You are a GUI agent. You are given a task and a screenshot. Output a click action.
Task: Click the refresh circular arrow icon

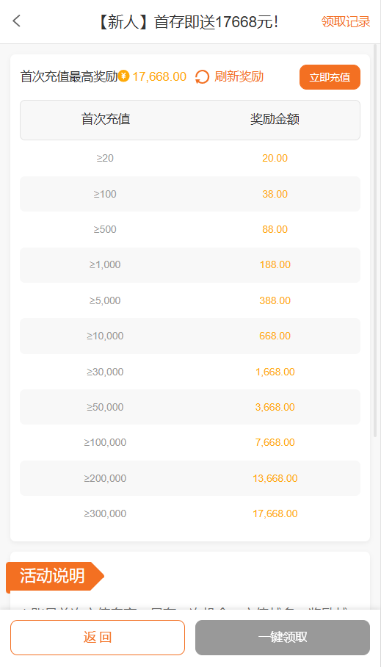click(x=203, y=77)
